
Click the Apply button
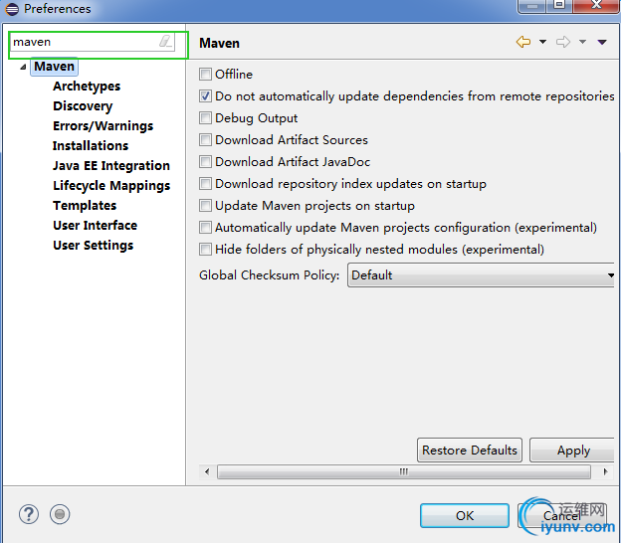point(572,450)
